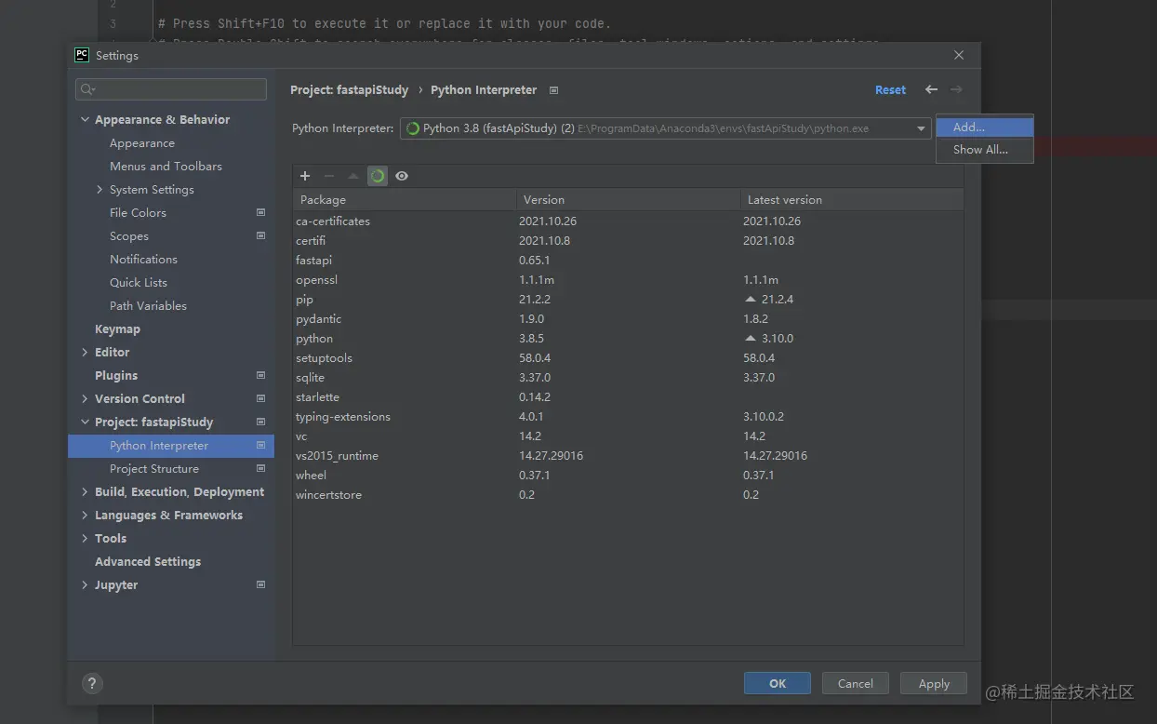Click the uninstall package minus icon
This screenshot has height=724, width=1157.
(328, 176)
